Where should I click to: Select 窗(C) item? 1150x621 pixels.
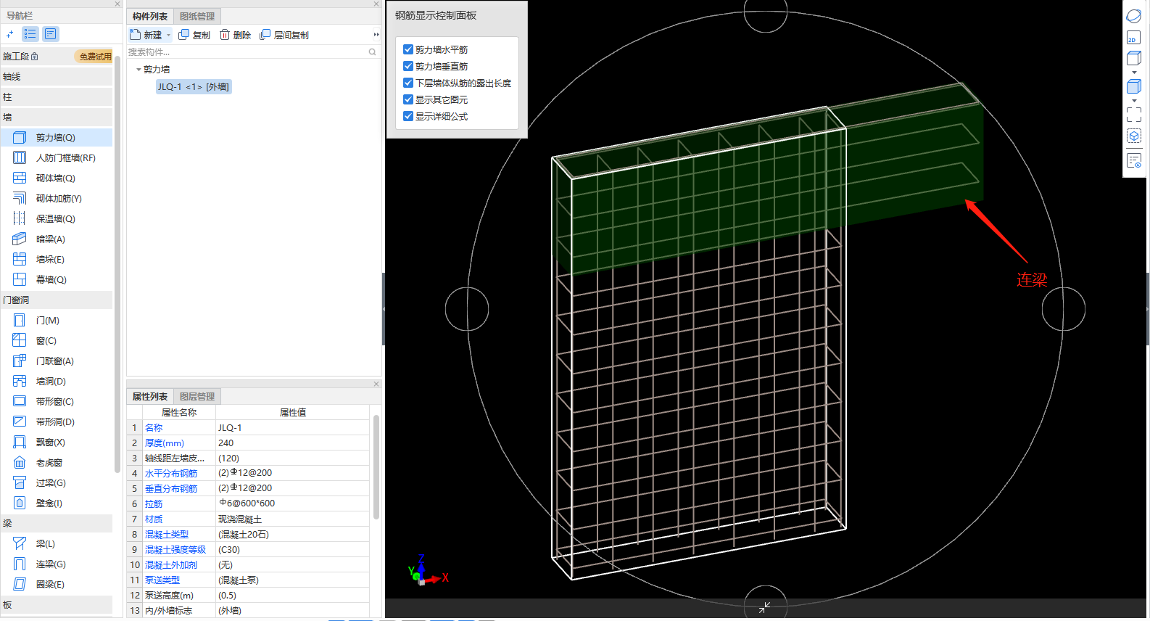(57, 340)
